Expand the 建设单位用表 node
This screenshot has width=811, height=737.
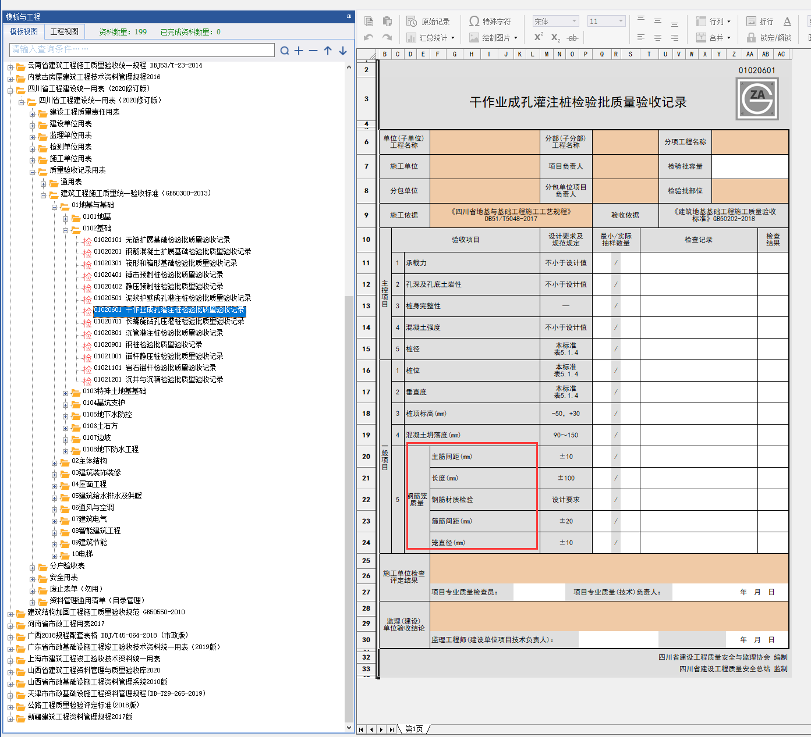coord(33,126)
